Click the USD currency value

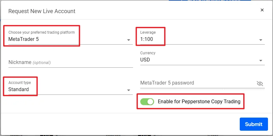(145, 60)
